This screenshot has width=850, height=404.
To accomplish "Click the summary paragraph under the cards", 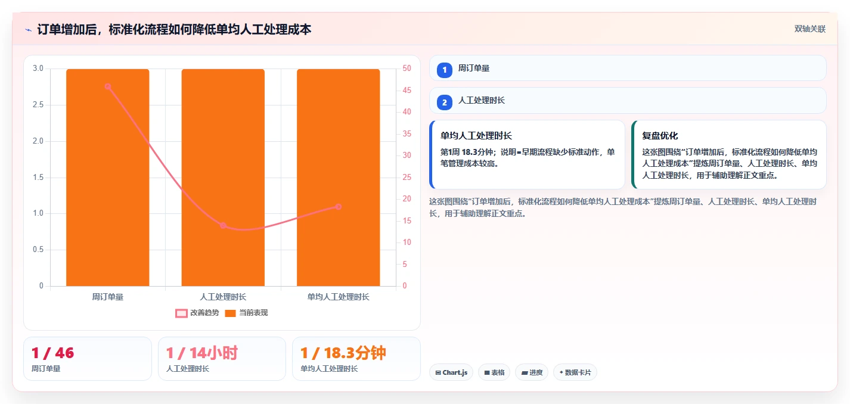I will click(x=623, y=207).
